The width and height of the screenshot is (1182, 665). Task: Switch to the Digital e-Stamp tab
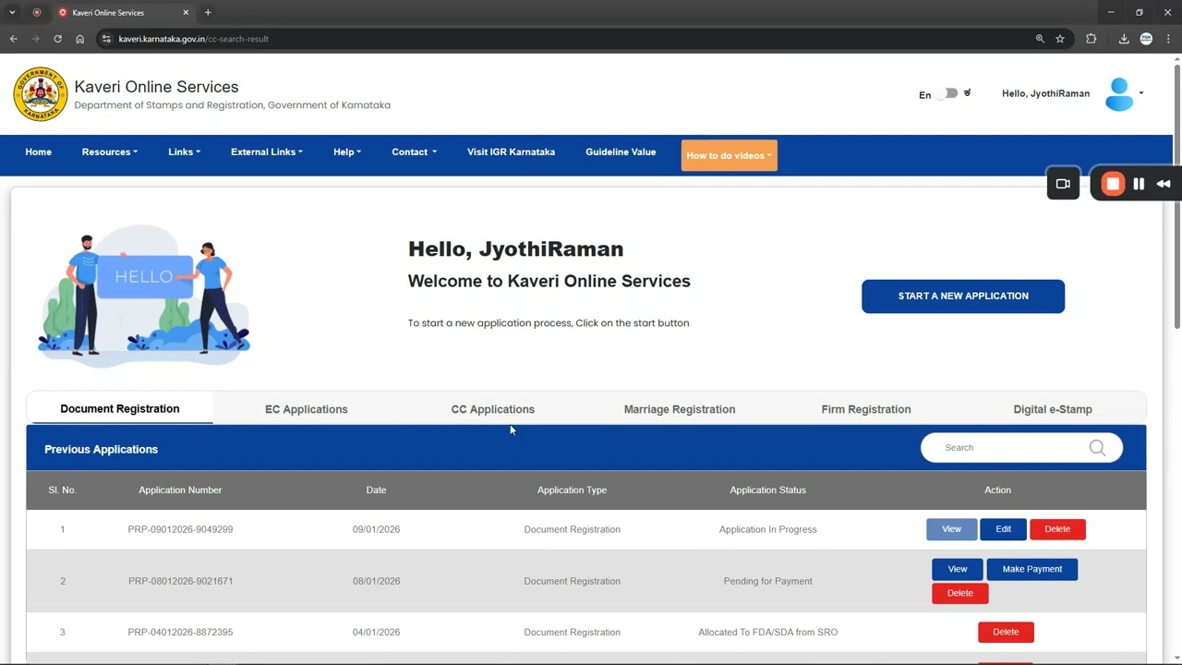(1053, 409)
